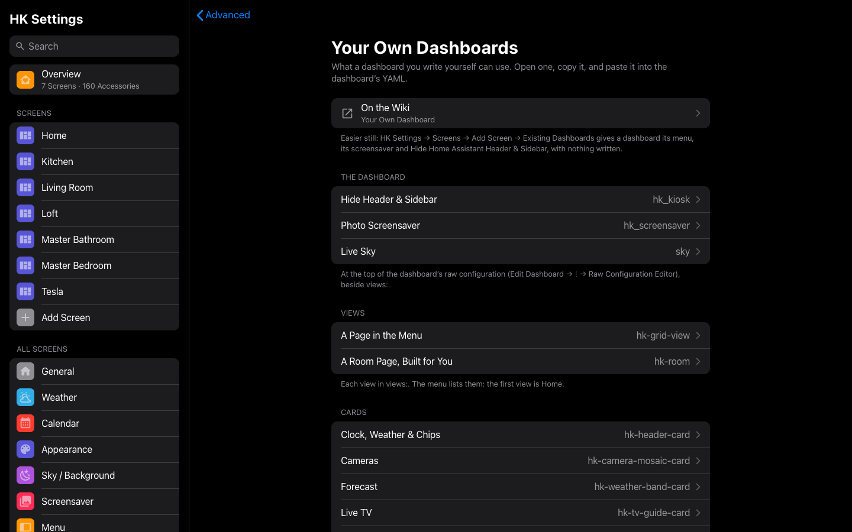Click the Sky / Background moon icon
The width and height of the screenshot is (852, 532).
click(x=25, y=475)
